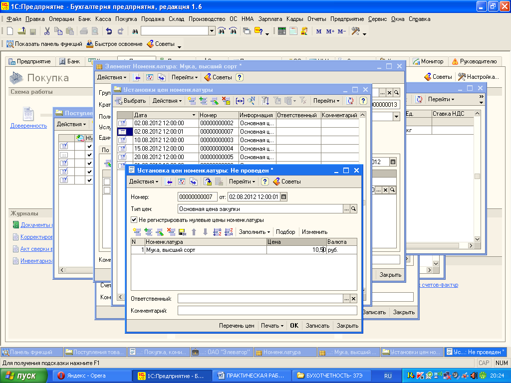The height and width of the screenshot is (383, 511).
Task: Click the new document icon in main toolbar
Action: pos(10,31)
